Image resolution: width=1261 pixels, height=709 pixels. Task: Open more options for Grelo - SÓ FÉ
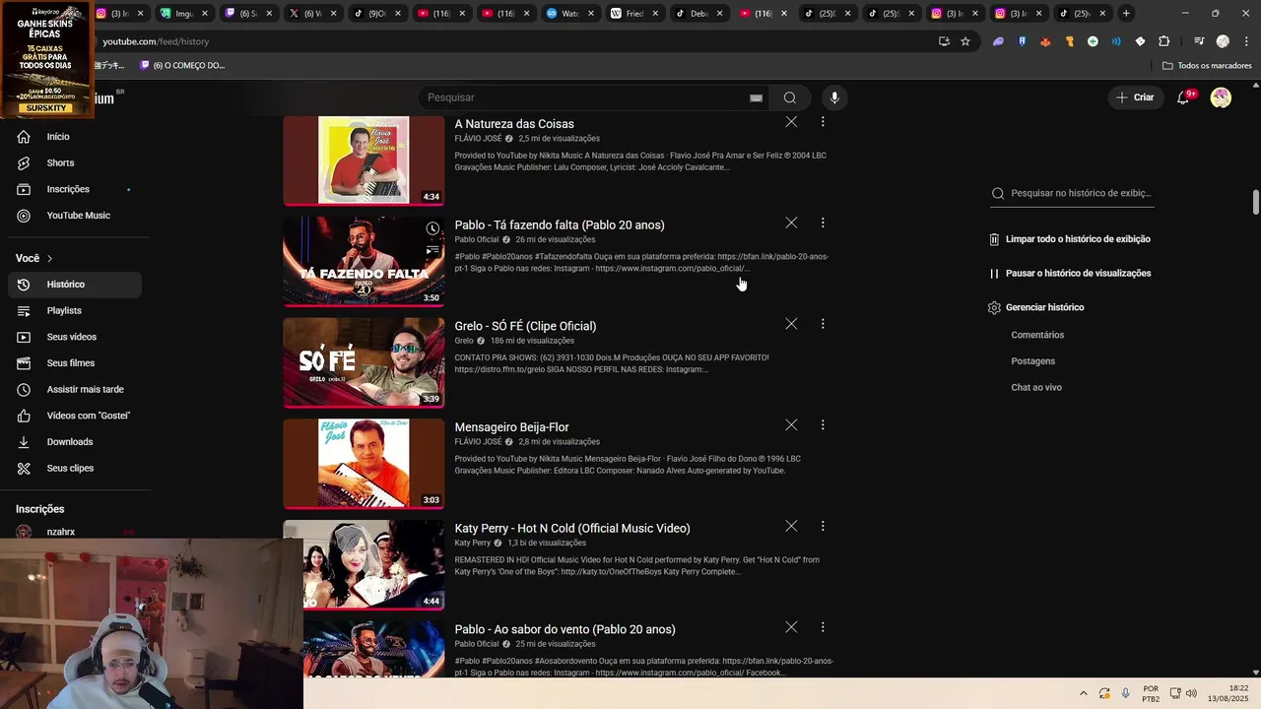(x=823, y=324)
